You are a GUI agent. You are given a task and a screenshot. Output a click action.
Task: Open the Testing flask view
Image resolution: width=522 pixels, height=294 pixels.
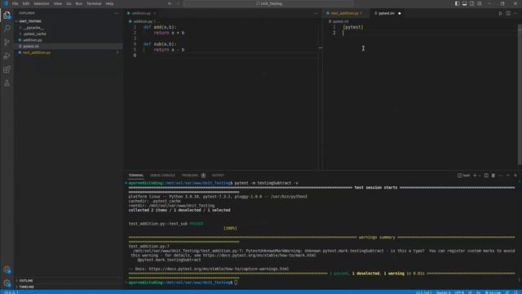7,83
